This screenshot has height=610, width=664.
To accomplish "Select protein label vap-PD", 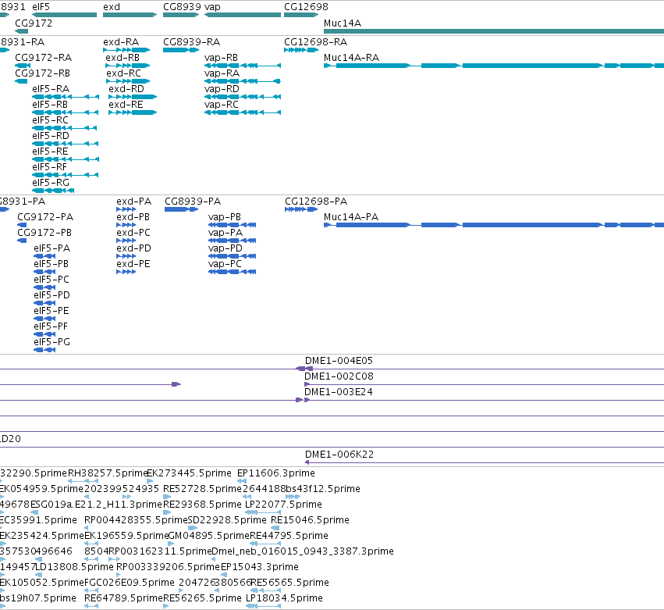I will tap(225, 248).
